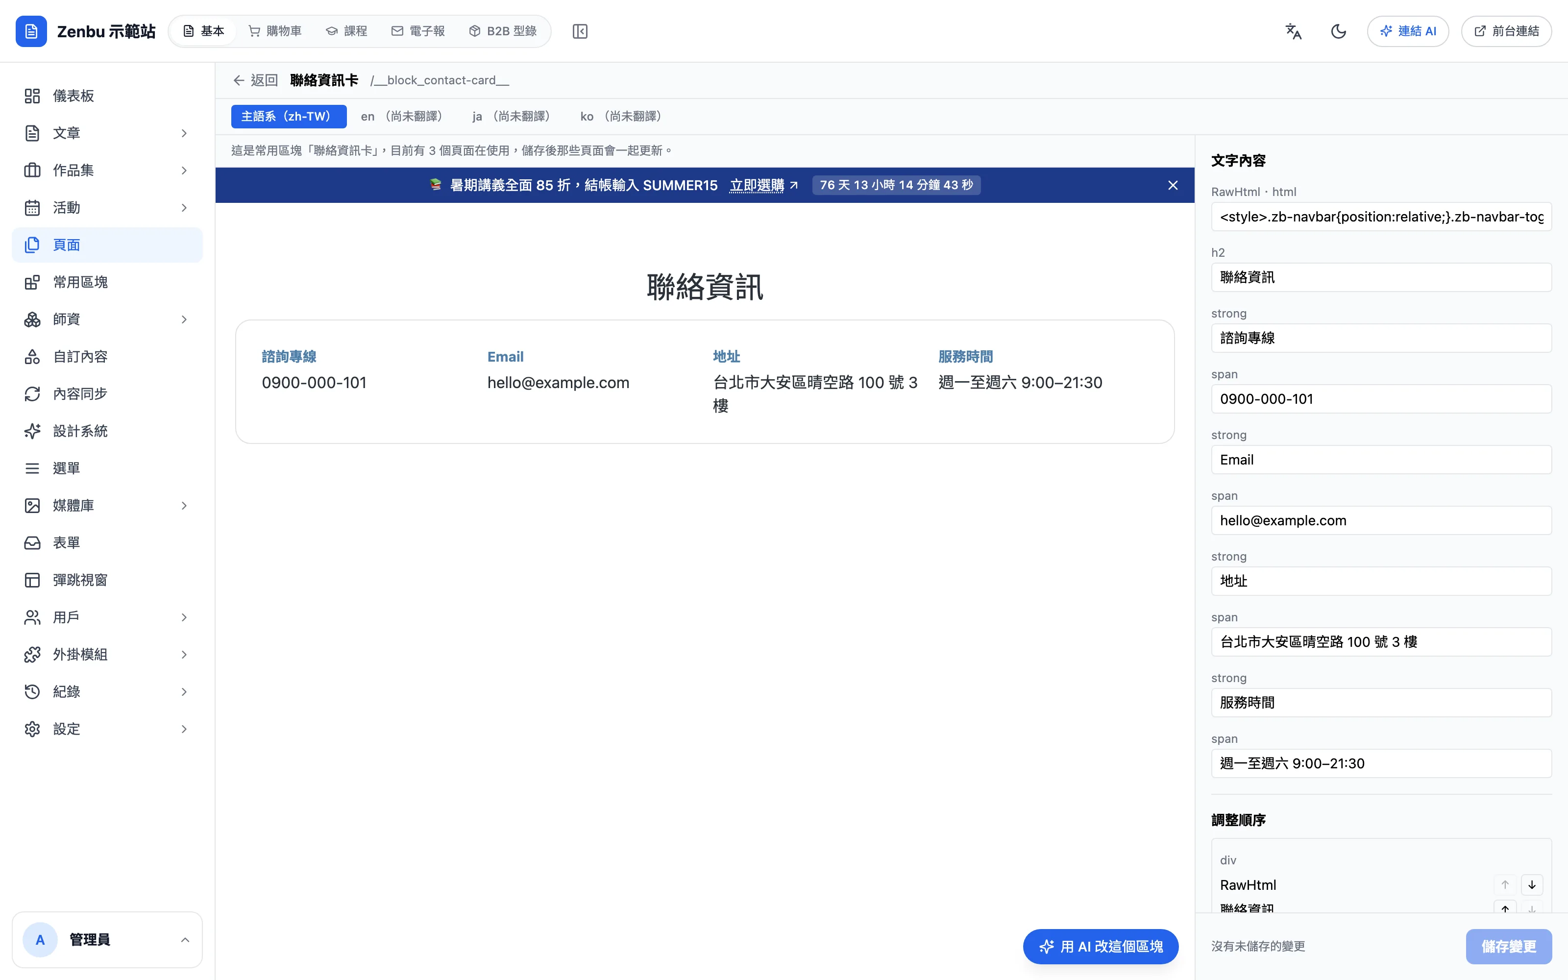Toggle dark mode moon icon
Viewport: 1568px width, 980px height.
click(x=1338, y=31)
